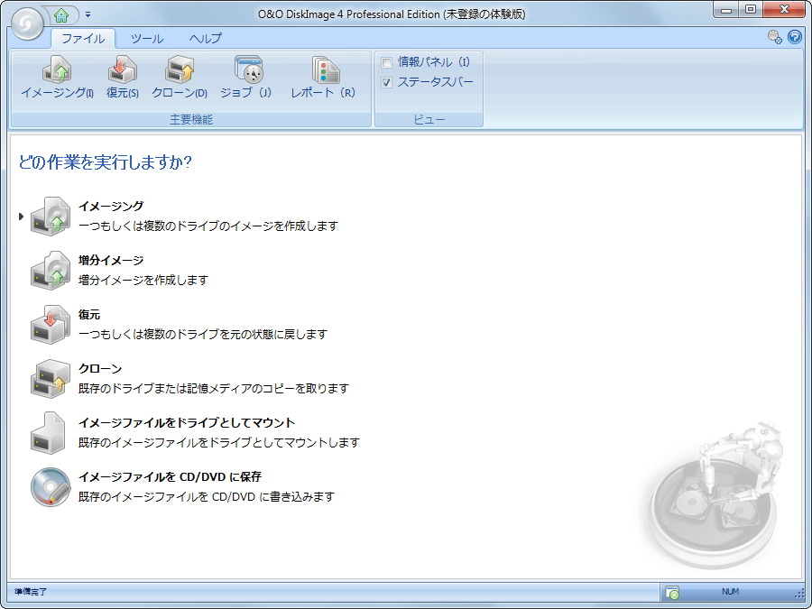Click the イメージング drive icon in task list

[51, 216]
